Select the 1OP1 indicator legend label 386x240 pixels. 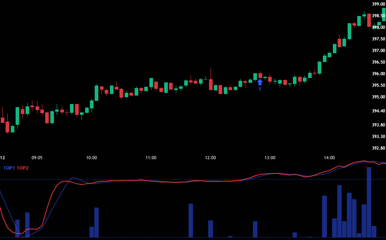[x=9, y=168]
